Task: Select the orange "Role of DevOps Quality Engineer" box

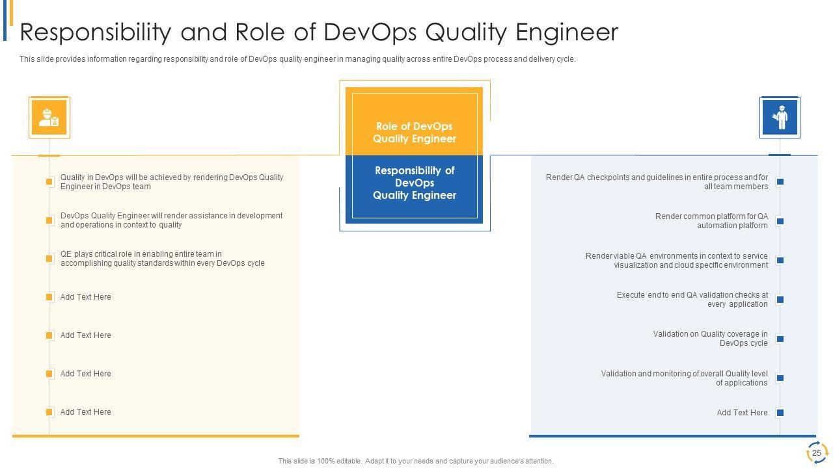Action: pyautogui.click(x=414, y=122)
